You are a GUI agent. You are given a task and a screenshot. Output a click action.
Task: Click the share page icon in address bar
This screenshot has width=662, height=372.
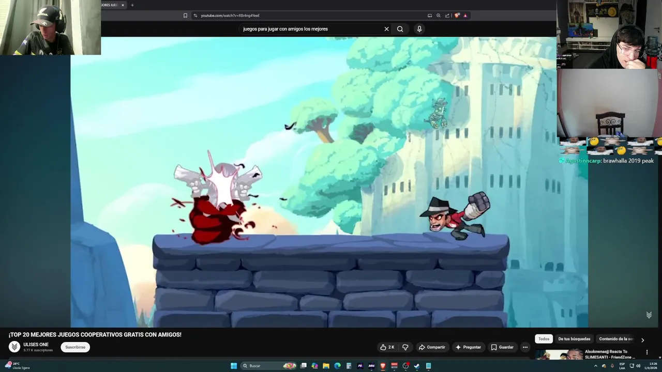[447, 16]
